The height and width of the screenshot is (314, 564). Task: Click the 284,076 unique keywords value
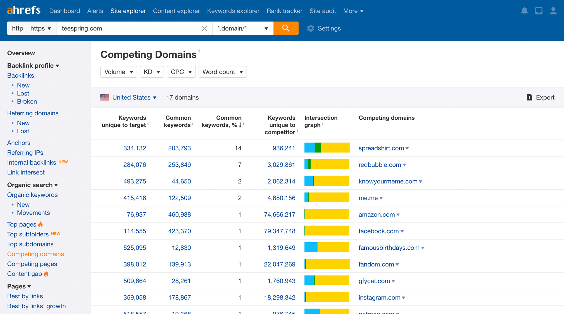click(134, 165)
